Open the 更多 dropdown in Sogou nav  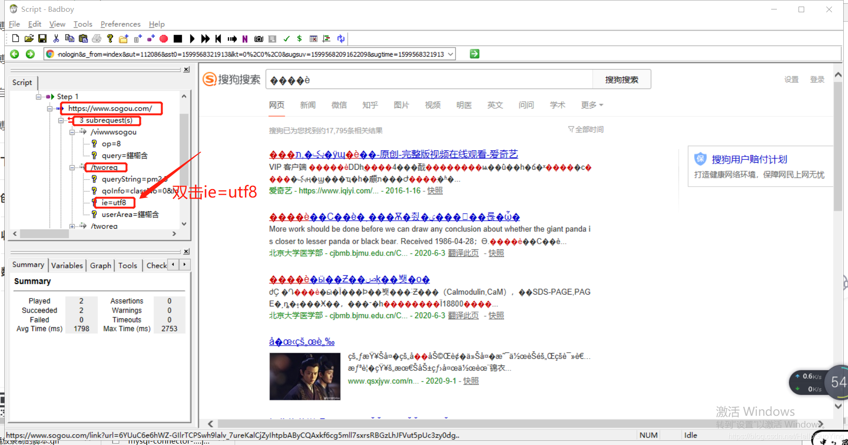pos(592,105)
